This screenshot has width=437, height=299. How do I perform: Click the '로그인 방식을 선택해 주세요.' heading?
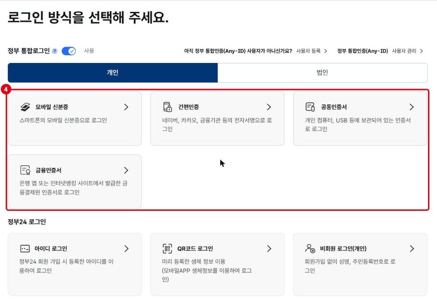88,17
